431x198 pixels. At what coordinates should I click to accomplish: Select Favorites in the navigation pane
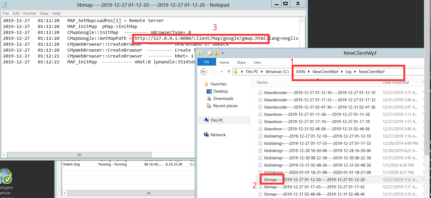[218, 84]
